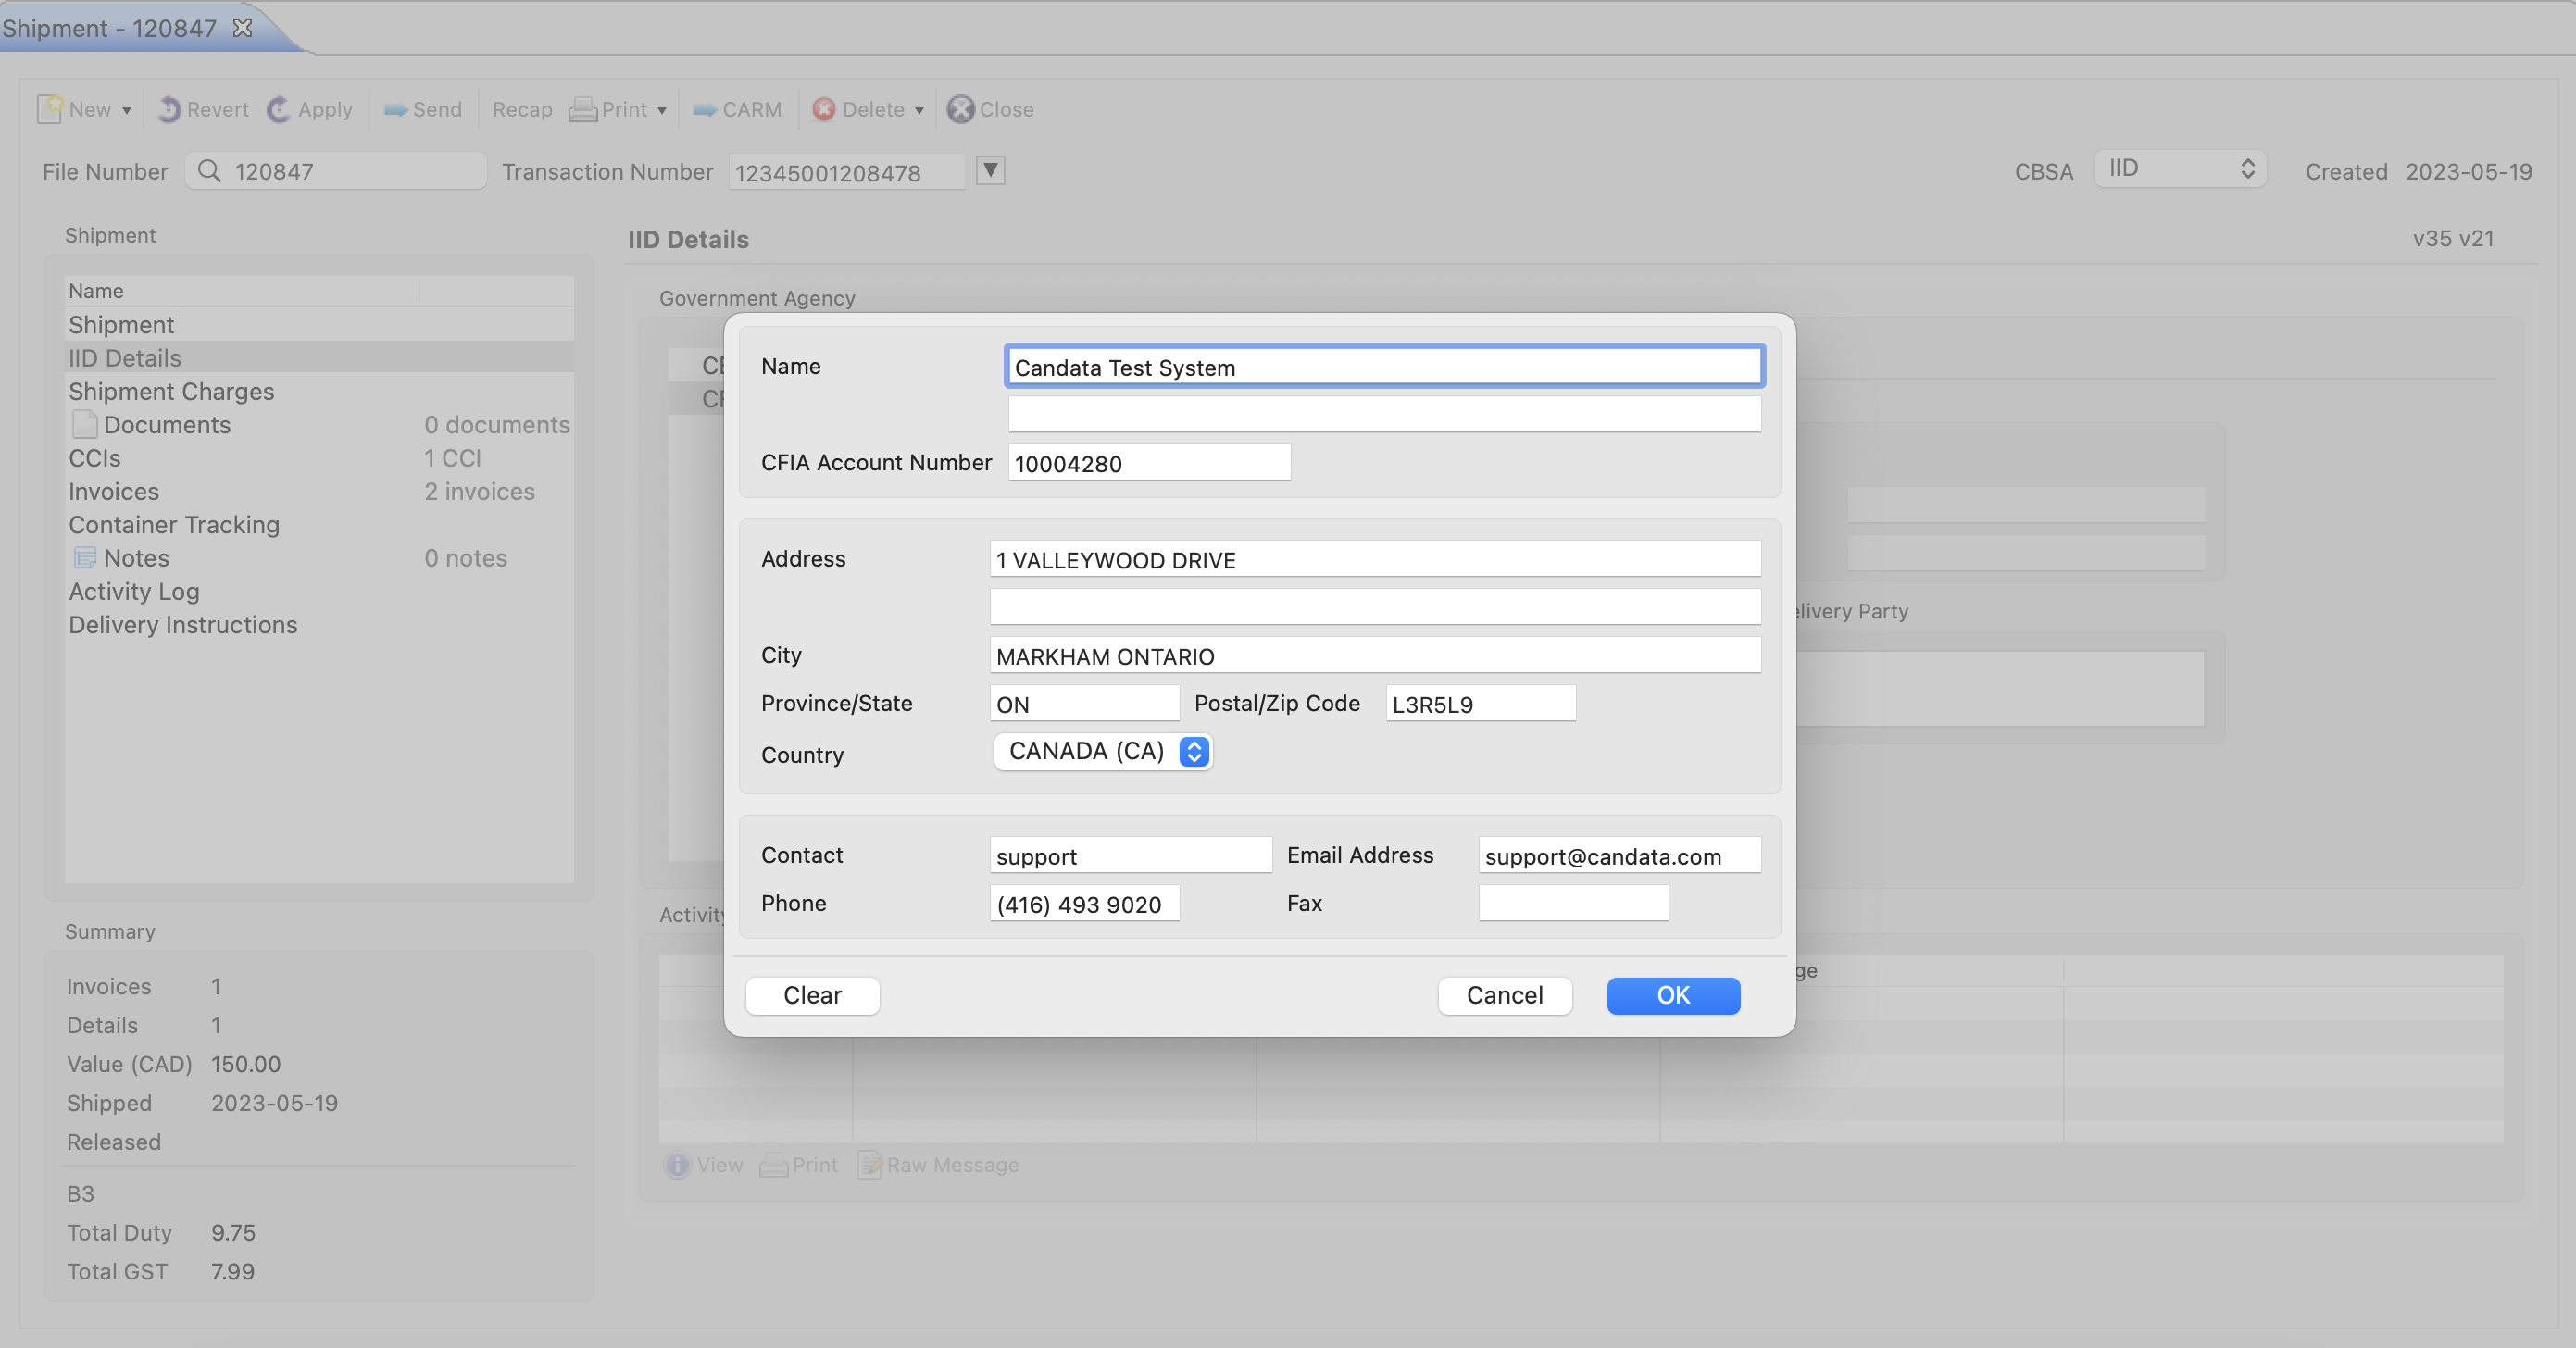Click the Close icon in toolbar
Viewport: 2576px width, 1348px height.
click(x=960, y=109)
